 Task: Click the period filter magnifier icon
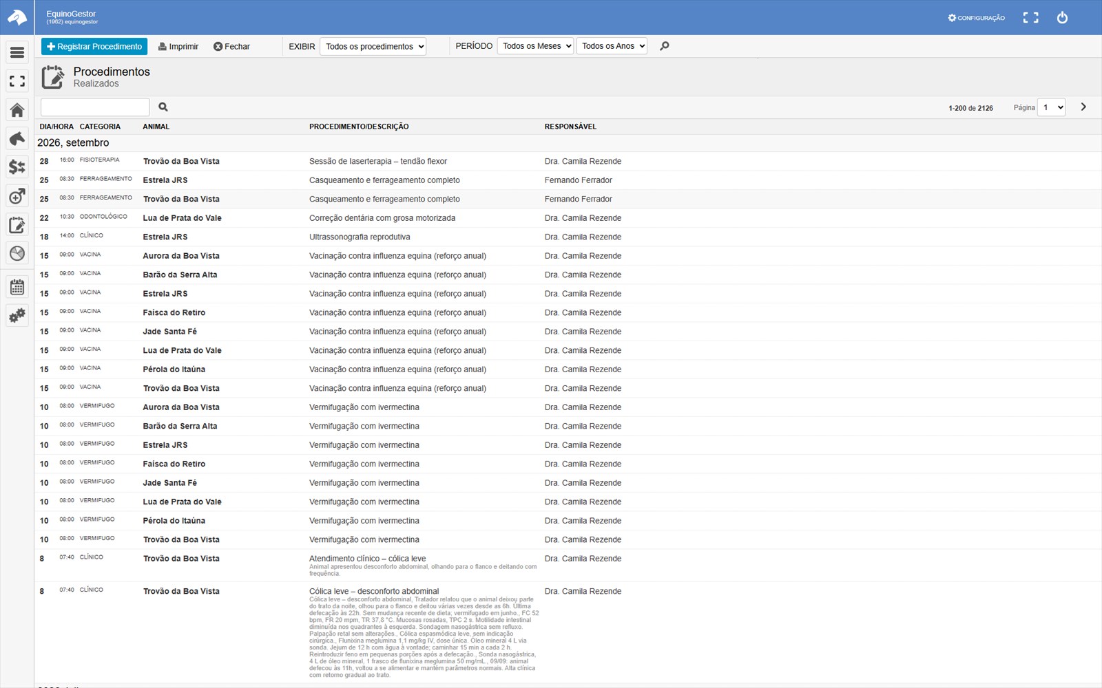click(x=664, y=46)
